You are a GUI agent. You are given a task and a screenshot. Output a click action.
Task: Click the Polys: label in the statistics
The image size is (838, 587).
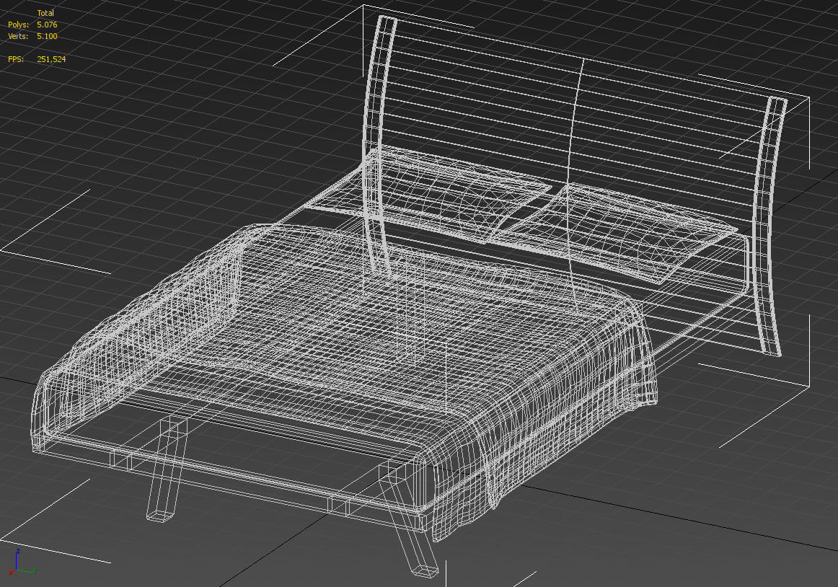coord(18,25)
